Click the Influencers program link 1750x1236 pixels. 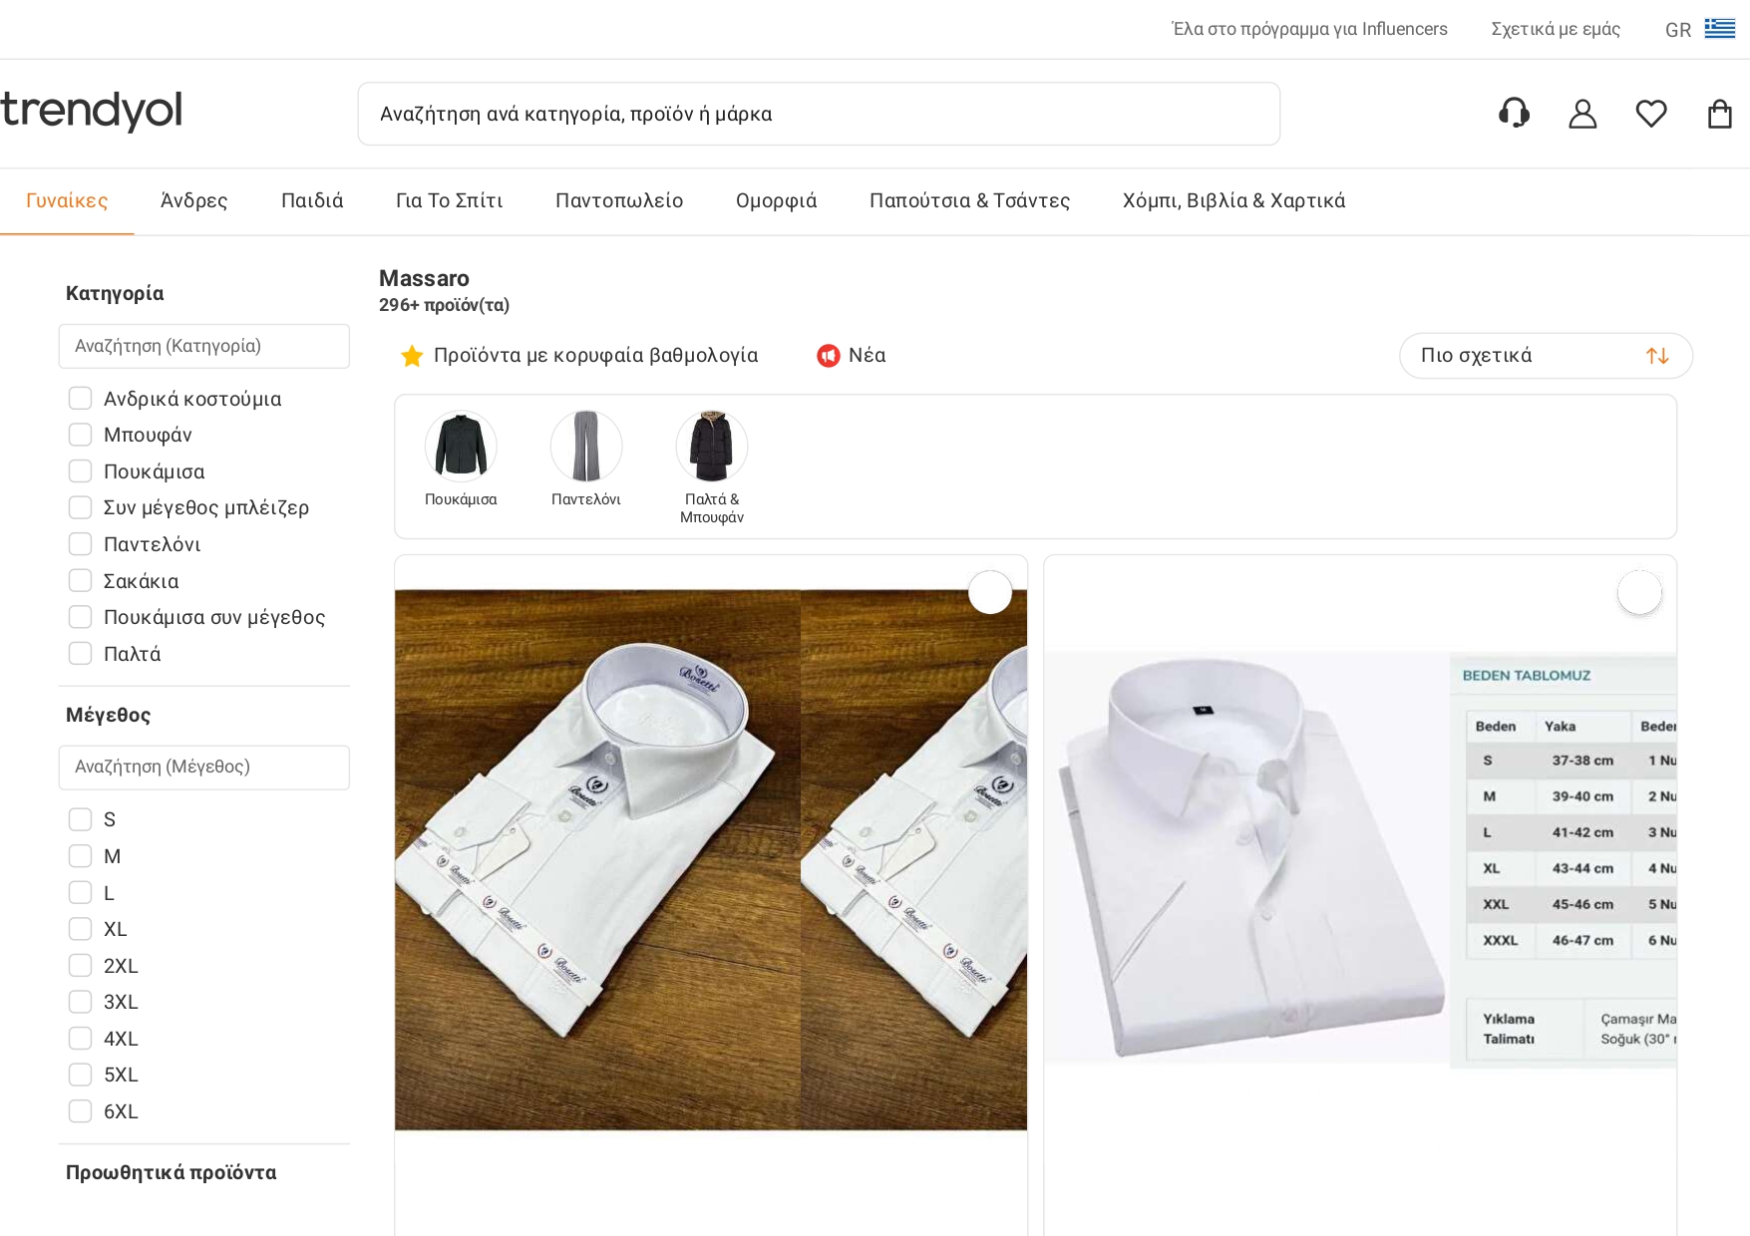(1309, 29)
